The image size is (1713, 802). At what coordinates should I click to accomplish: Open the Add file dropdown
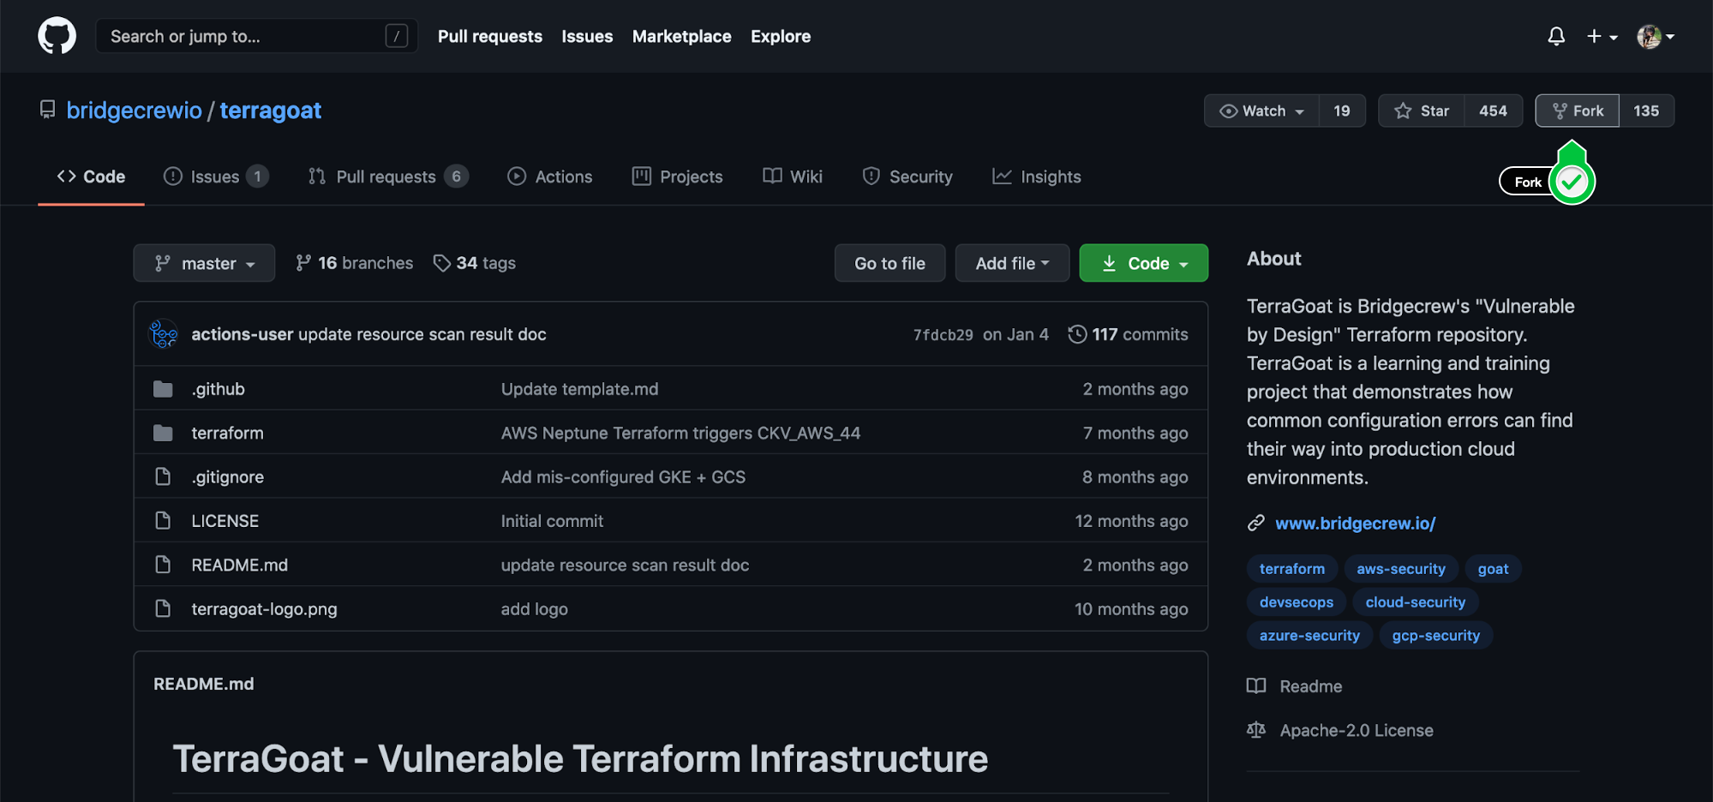1012,263
